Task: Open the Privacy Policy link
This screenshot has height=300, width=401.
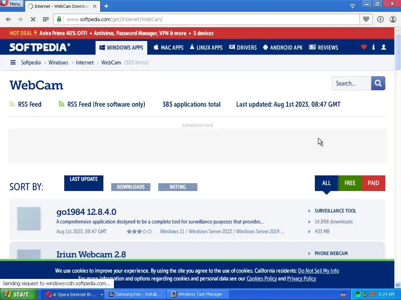Action: (x=301, y=279)
